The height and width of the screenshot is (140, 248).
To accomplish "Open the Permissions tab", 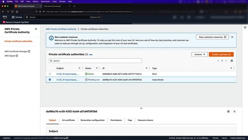I will click(116, 120).
